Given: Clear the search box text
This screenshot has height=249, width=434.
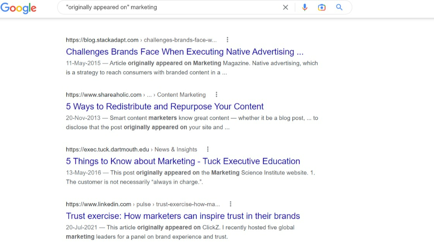Looking at the screenshot, I should (x=285, y=7).
